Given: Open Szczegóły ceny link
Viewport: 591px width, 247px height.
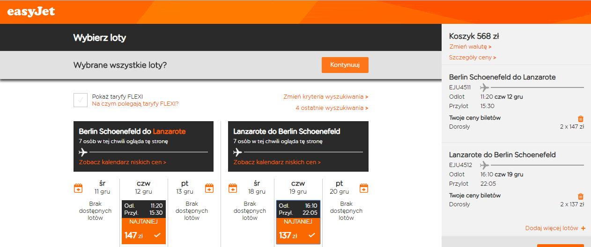Looking at the screenshot, I should [473, 58].
